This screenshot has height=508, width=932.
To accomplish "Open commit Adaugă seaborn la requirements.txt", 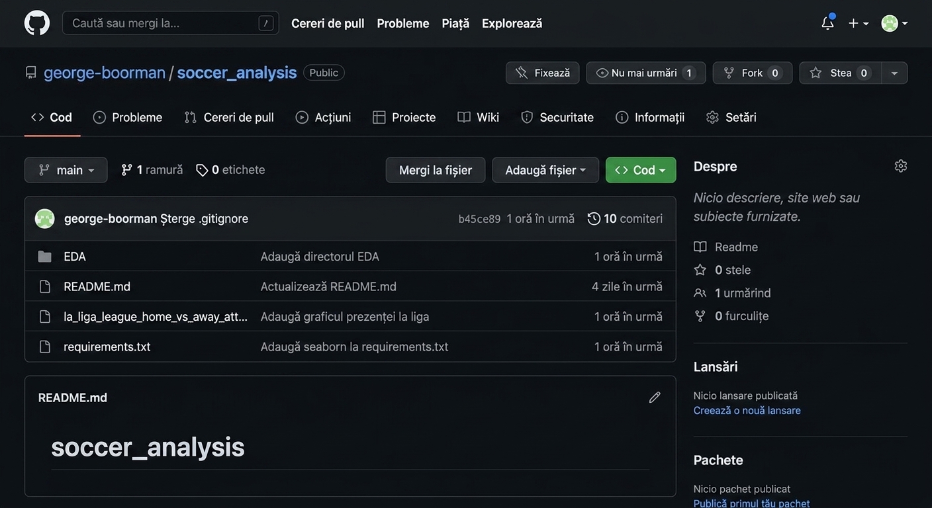I will (354, 347).
